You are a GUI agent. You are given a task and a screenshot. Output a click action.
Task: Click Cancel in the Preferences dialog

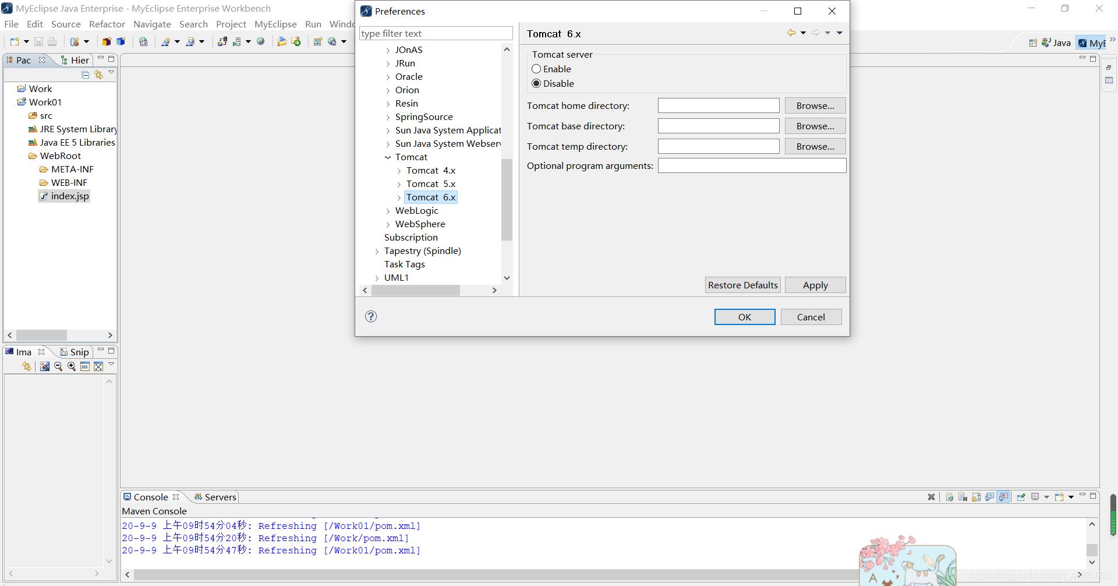[811, 317]
